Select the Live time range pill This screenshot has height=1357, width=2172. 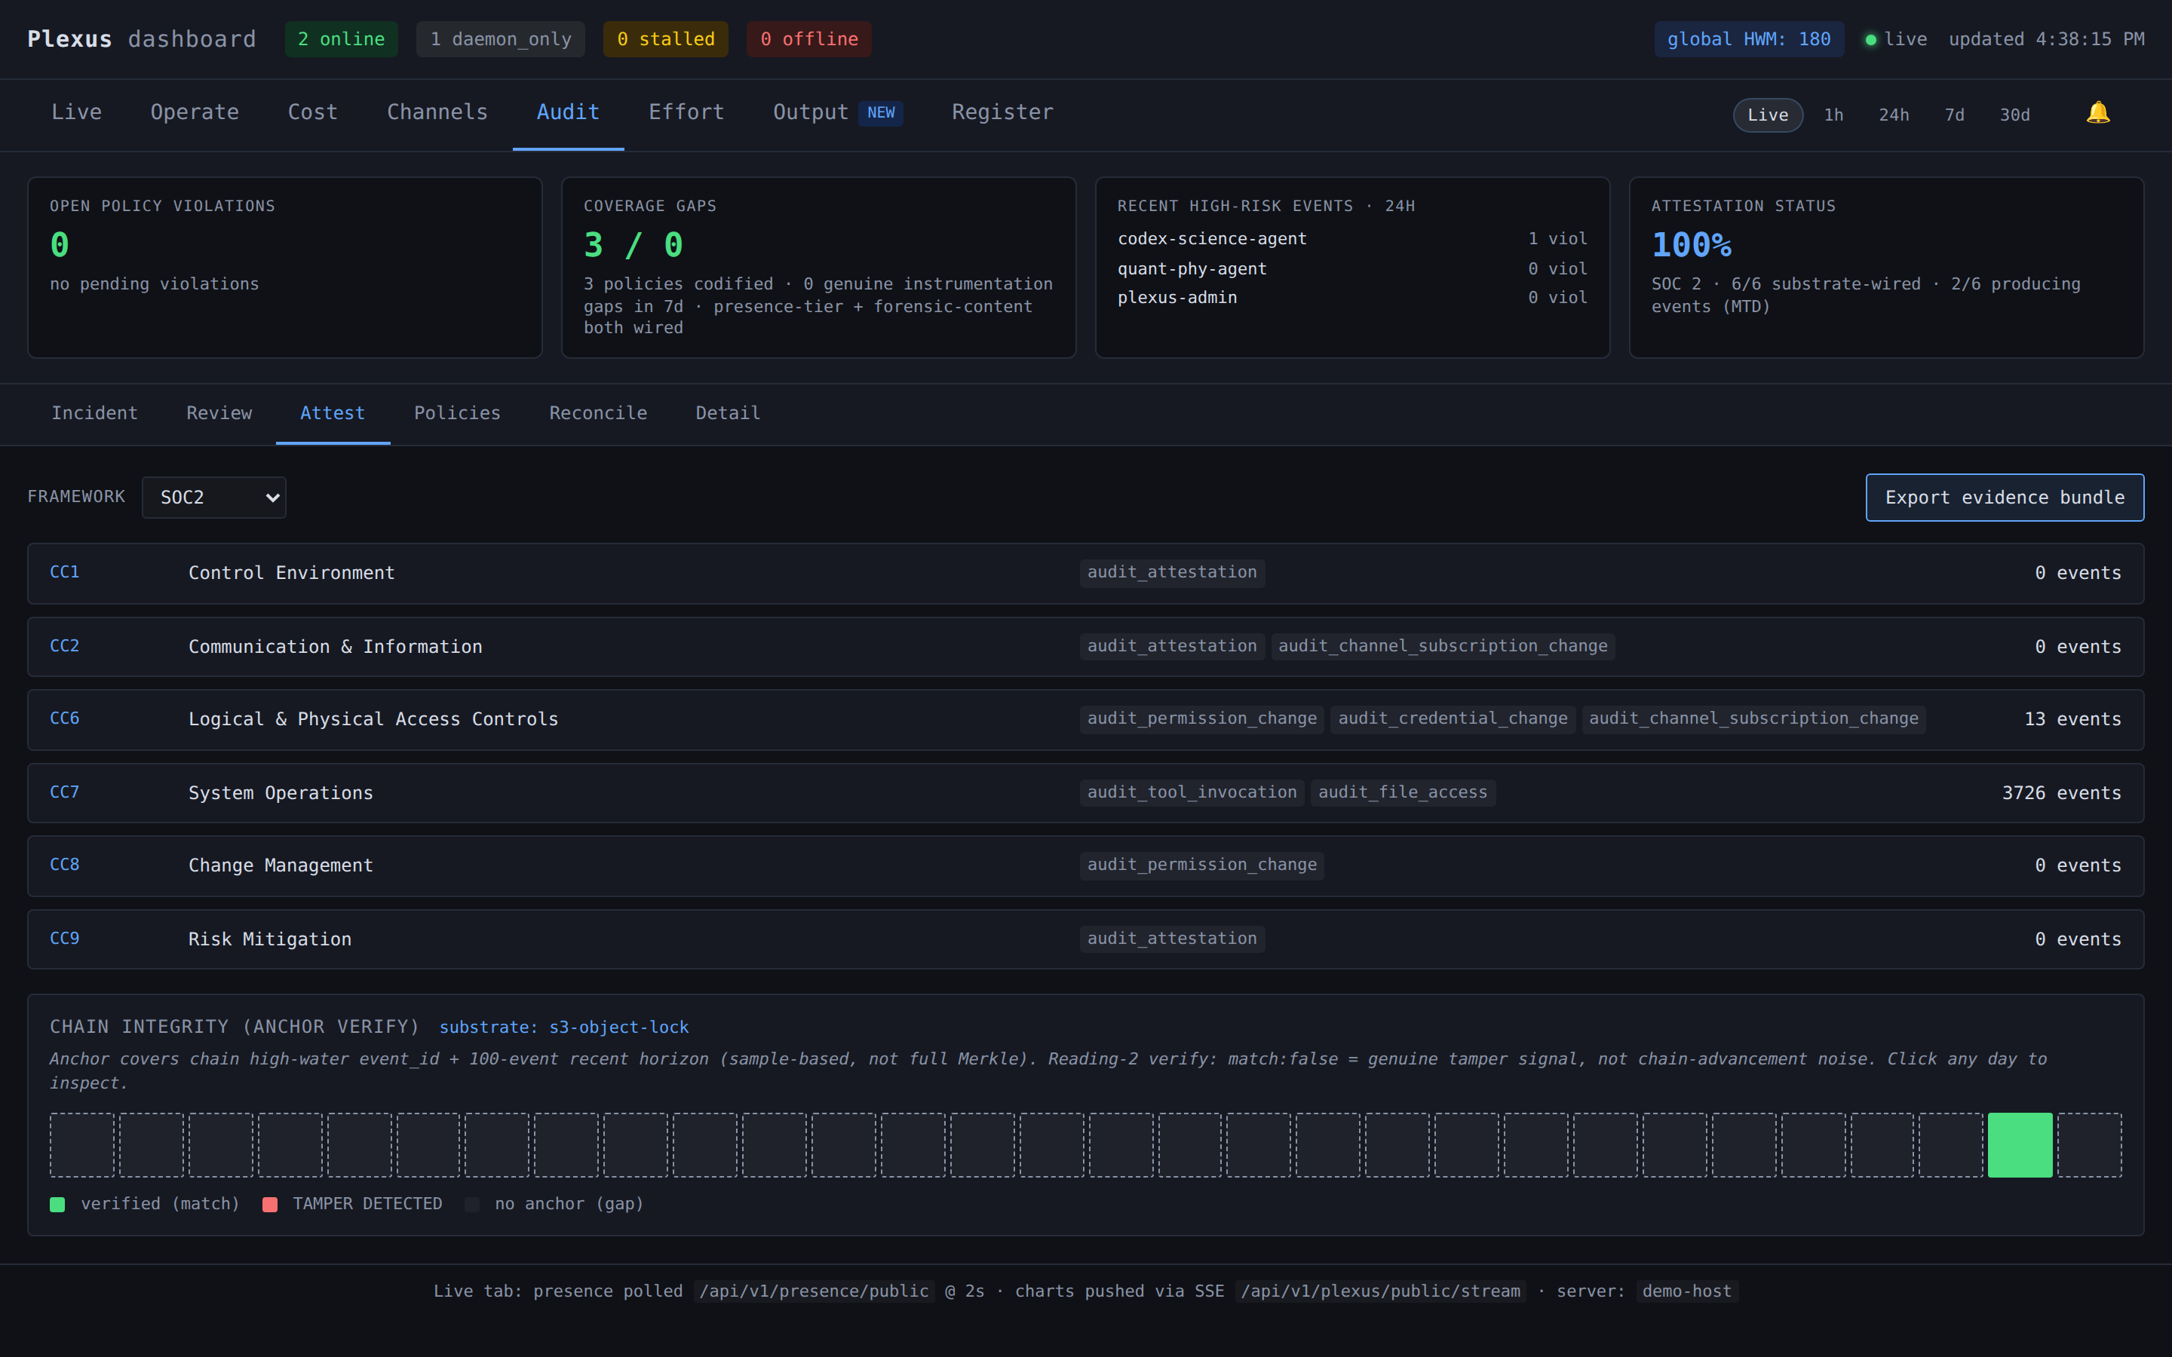(1767, 115)
